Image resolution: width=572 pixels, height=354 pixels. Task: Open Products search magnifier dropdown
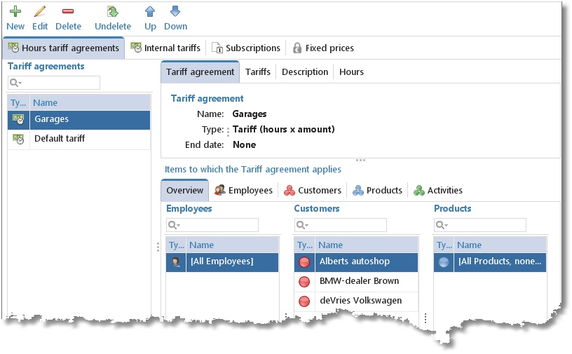pos(442,225)
